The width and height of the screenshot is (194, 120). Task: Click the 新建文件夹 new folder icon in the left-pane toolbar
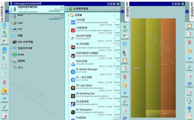[x=4, y=91]
